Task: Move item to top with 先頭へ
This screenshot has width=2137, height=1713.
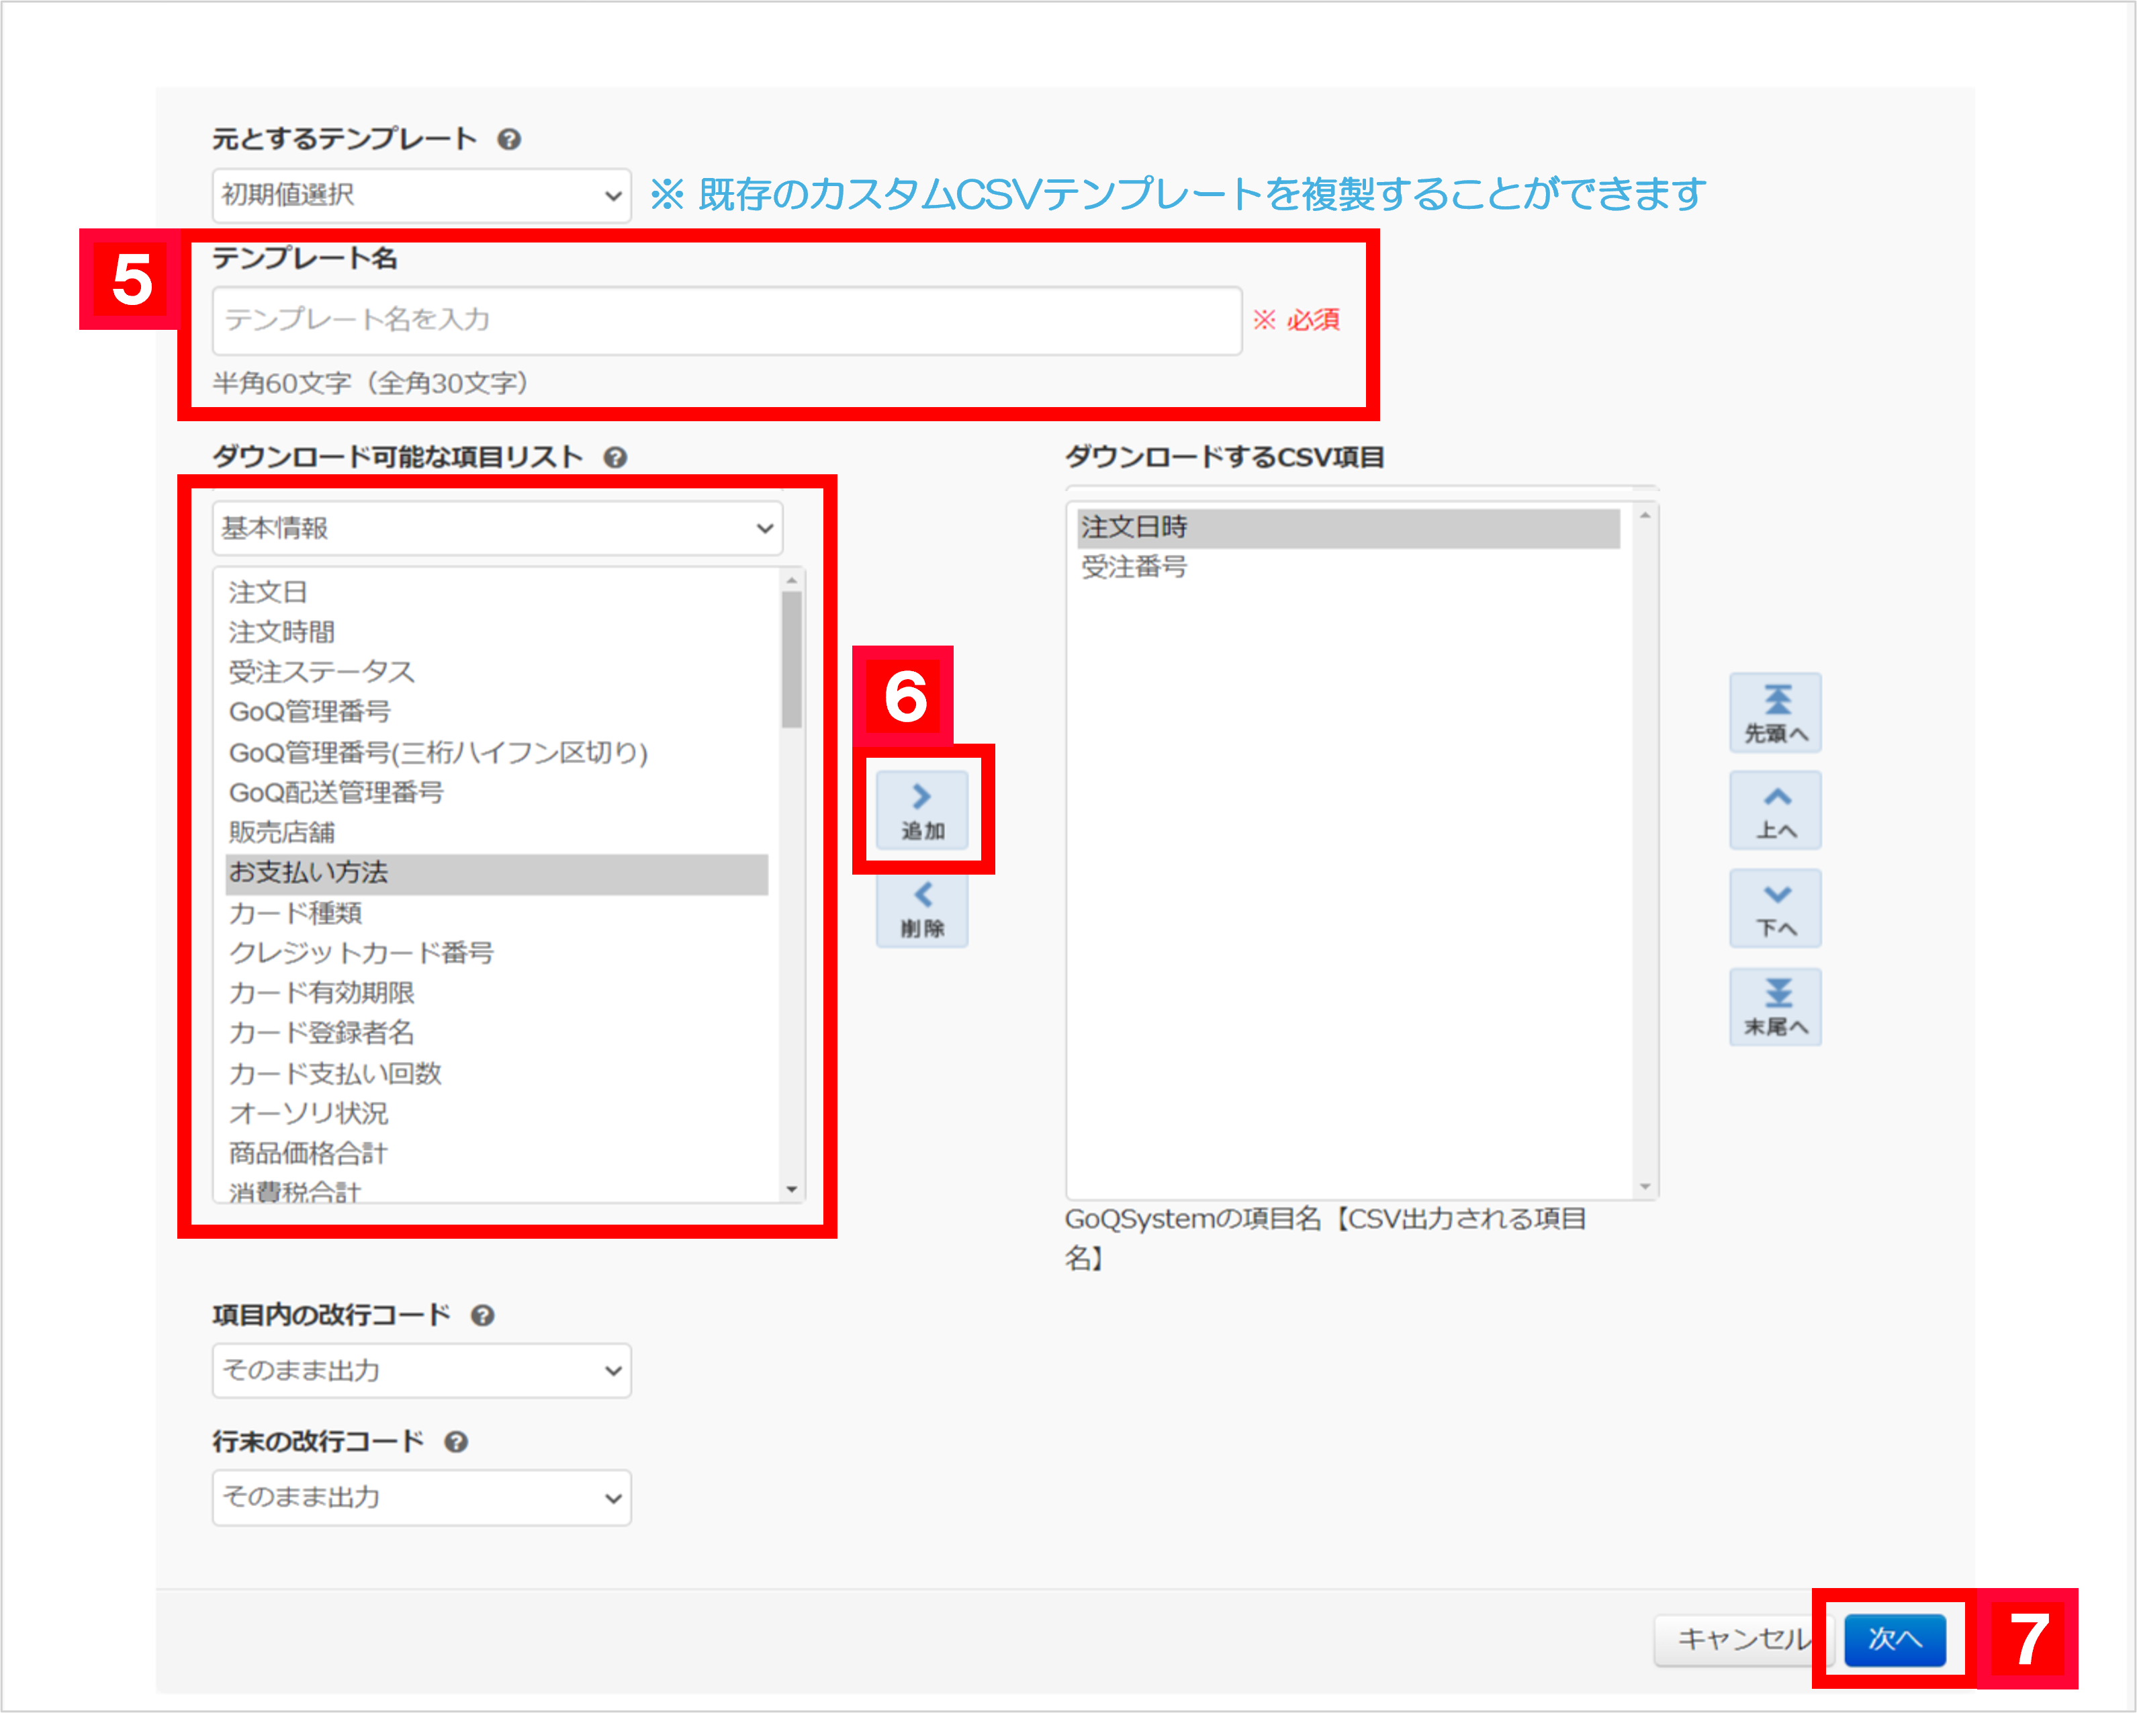Action: 1775,712
